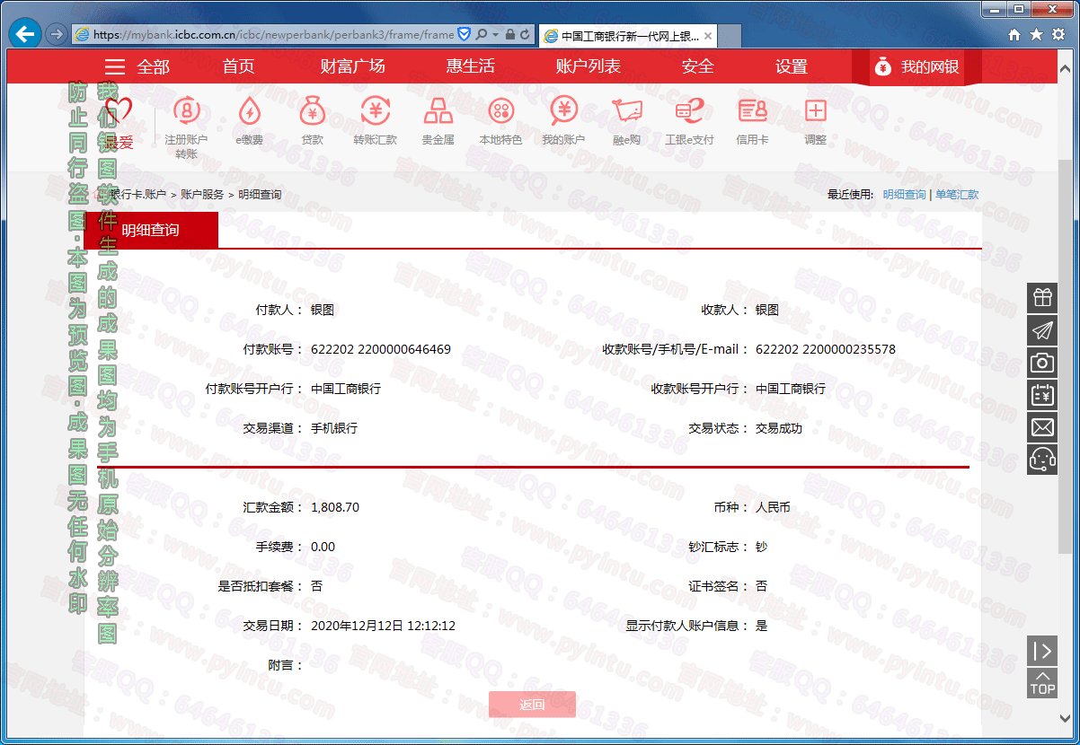
Task: Open 财富广场 menu
Action: (x=352, y=66)
